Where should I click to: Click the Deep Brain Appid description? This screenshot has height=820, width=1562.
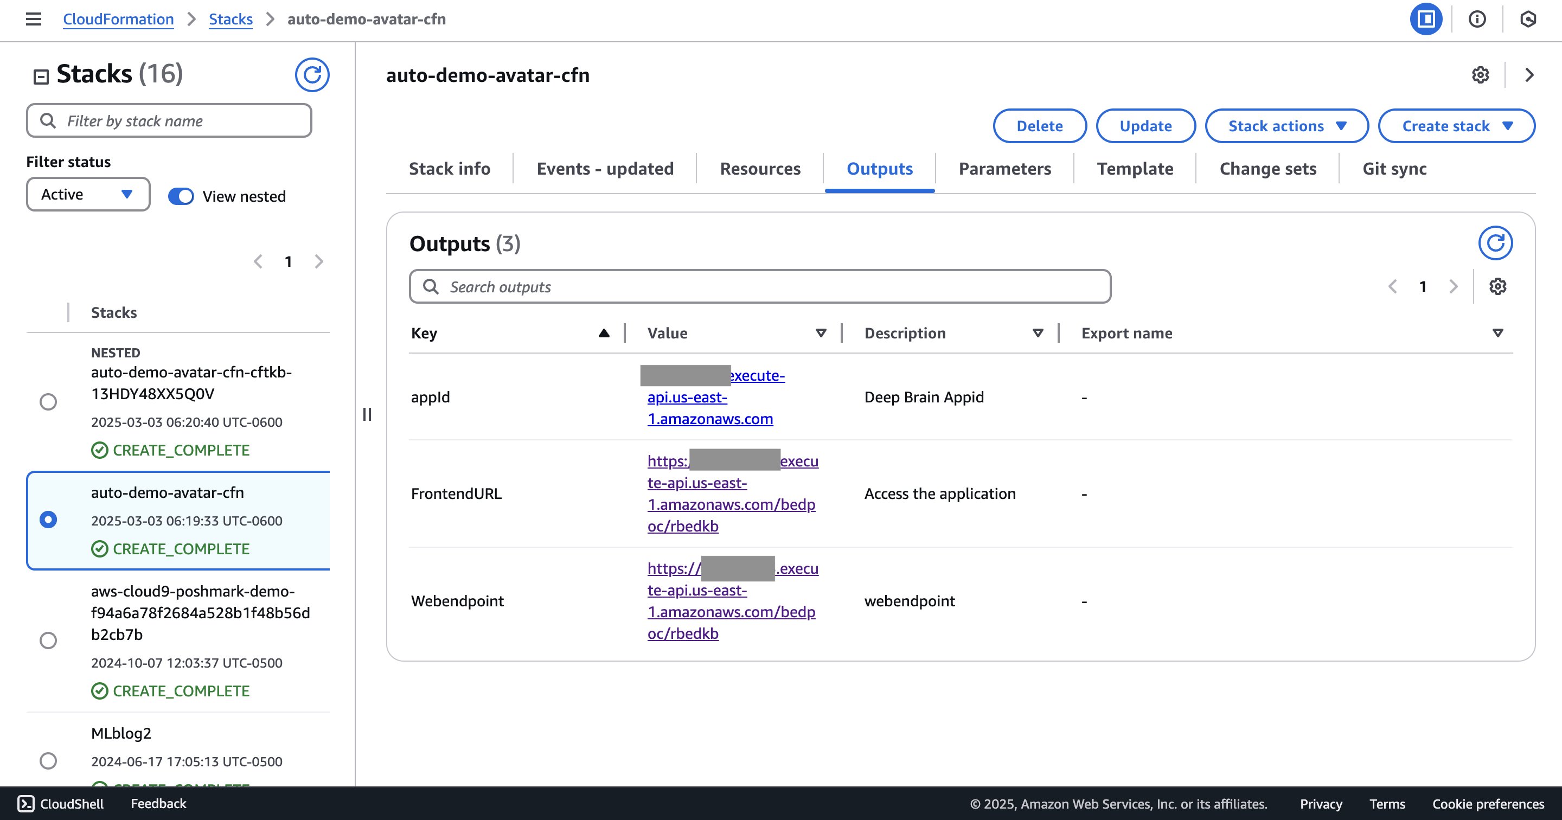click(x=924, y=398)
